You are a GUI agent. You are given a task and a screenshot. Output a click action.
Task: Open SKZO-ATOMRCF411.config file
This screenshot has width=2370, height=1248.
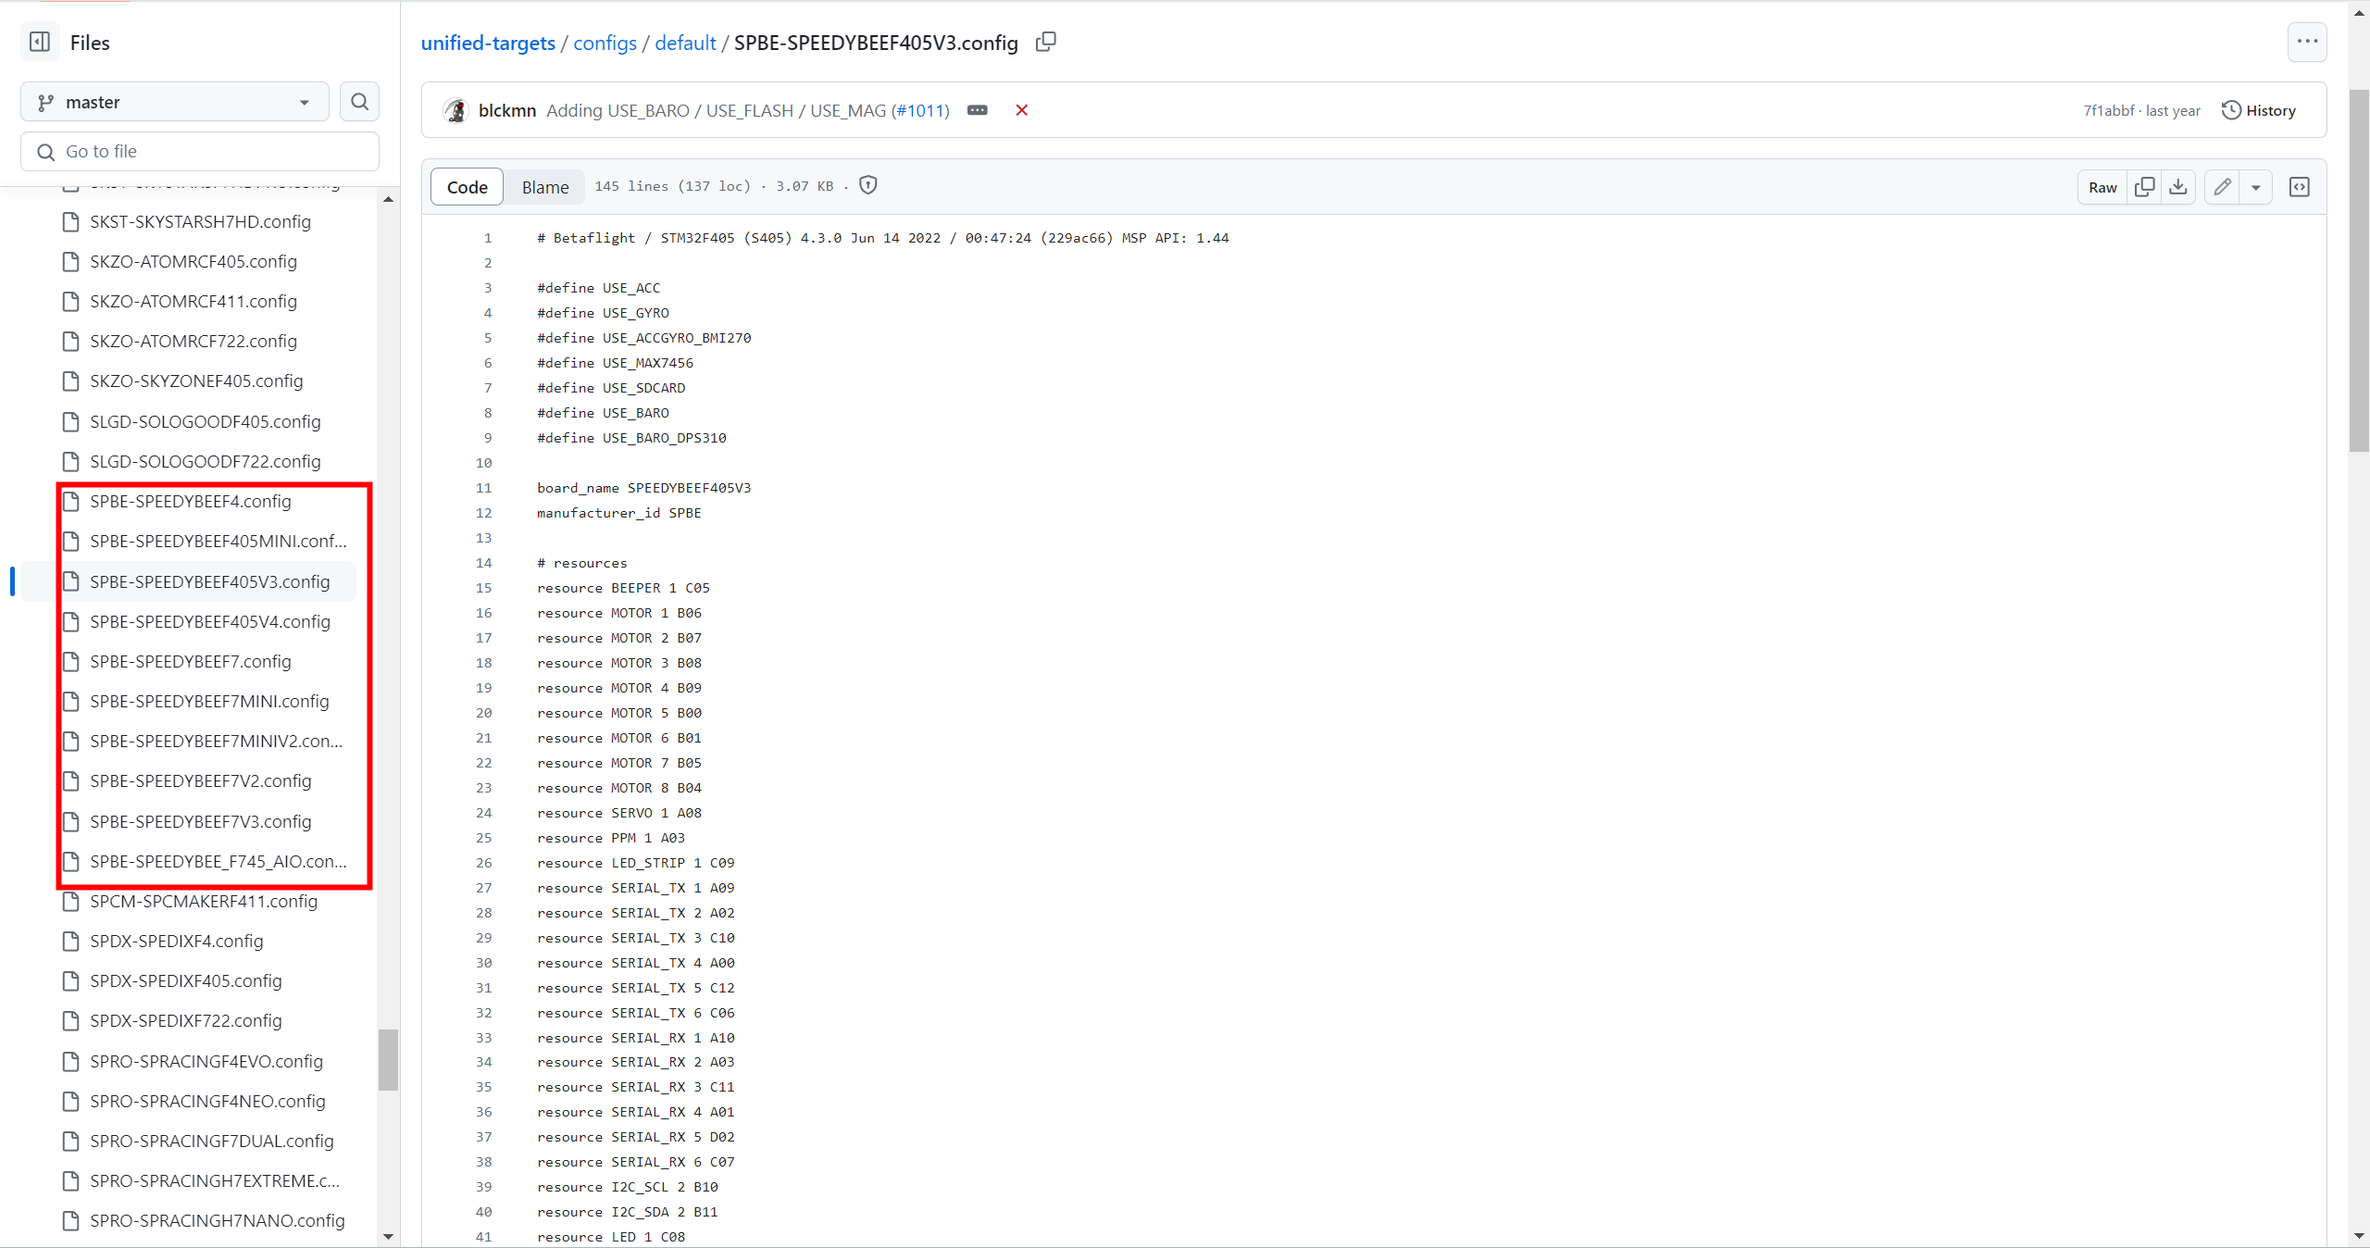coord(193,301)
